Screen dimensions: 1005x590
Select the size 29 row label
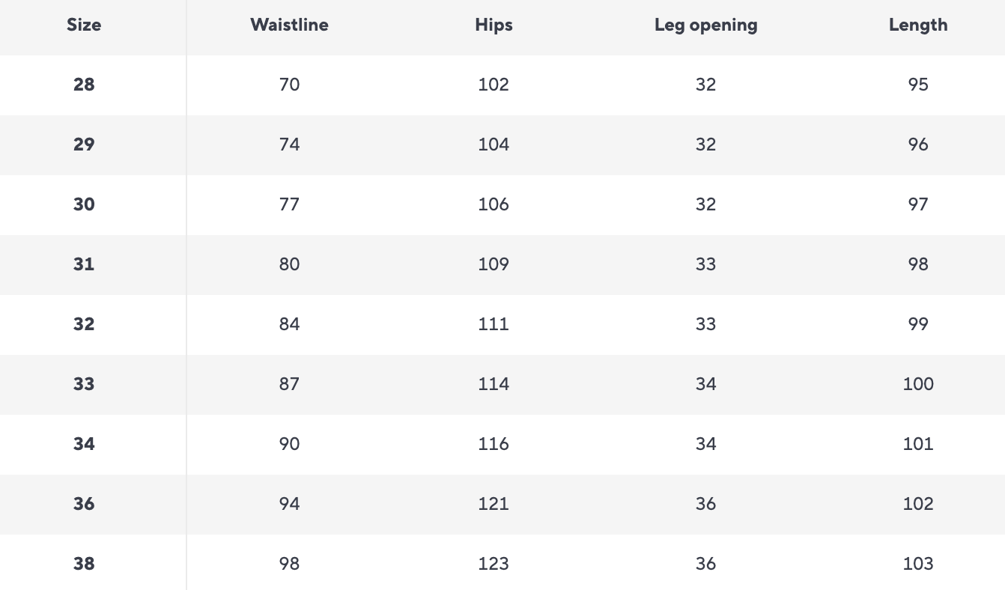point(84,145)
